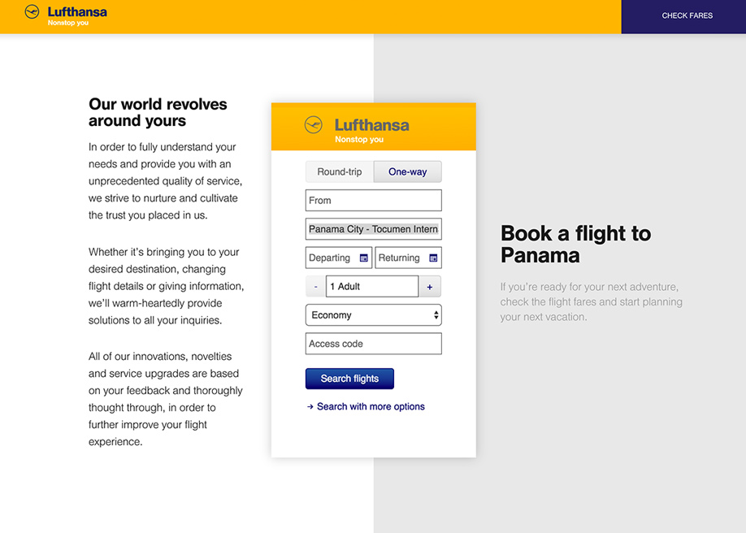This screenshot has width=746, height=533.
Task: Open Search with more options link
Action: (371, 407)
